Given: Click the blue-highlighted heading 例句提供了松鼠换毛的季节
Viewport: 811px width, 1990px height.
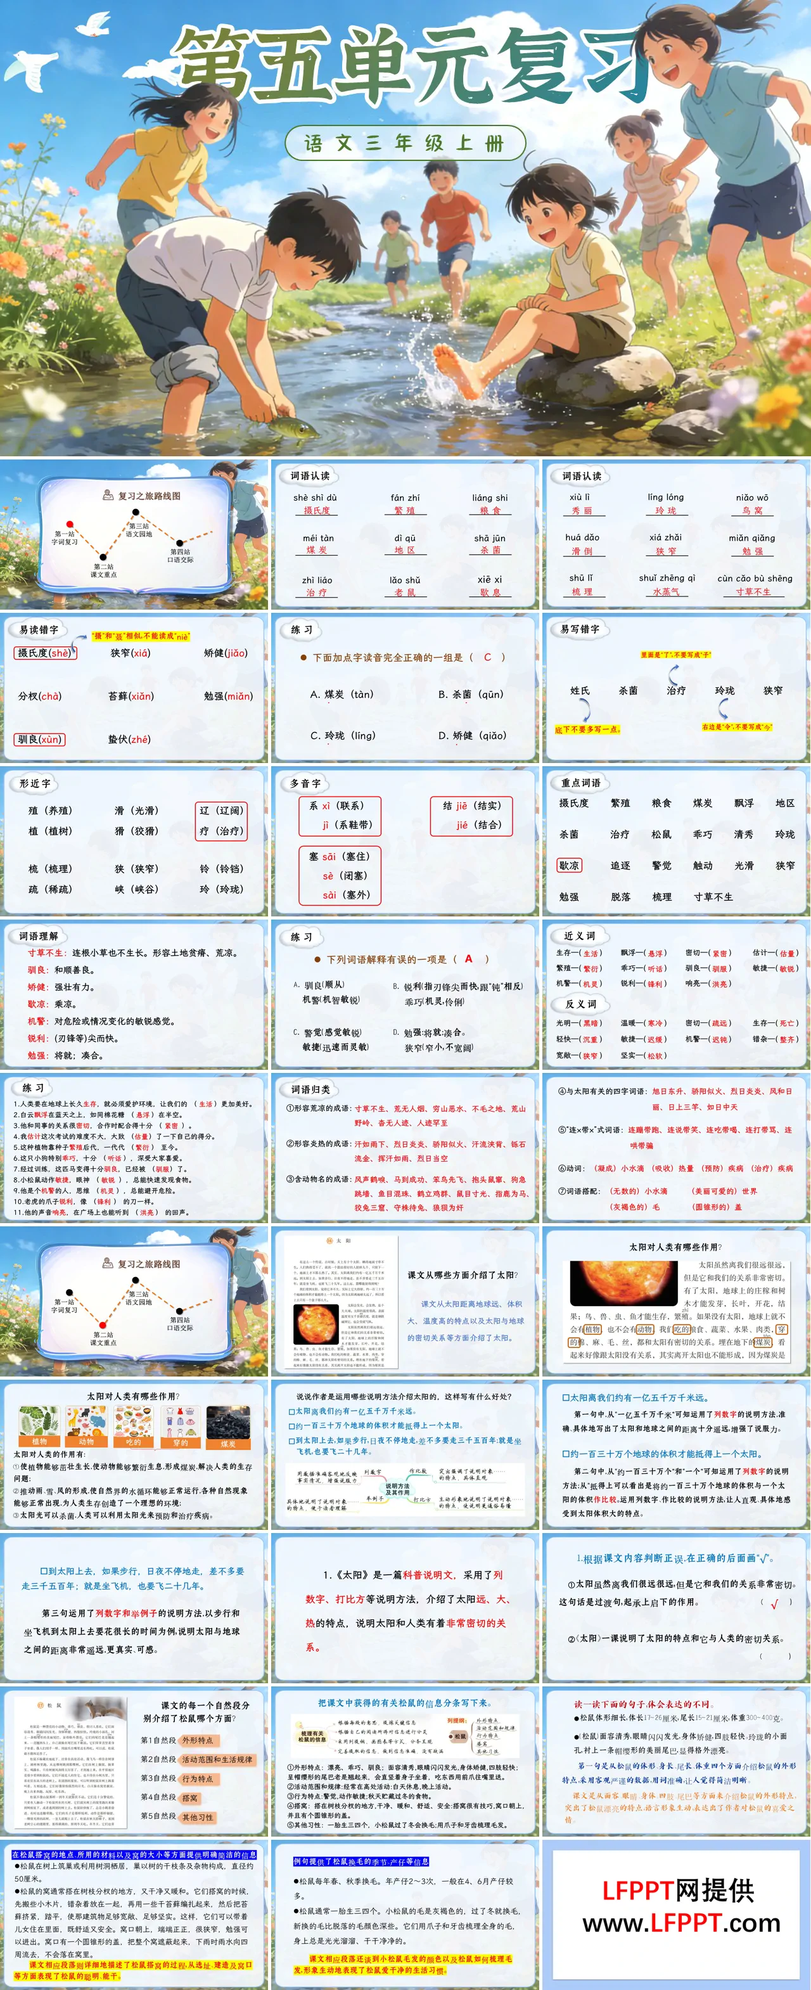Looking at the screenshot, I should click(x=361, y=1861).
